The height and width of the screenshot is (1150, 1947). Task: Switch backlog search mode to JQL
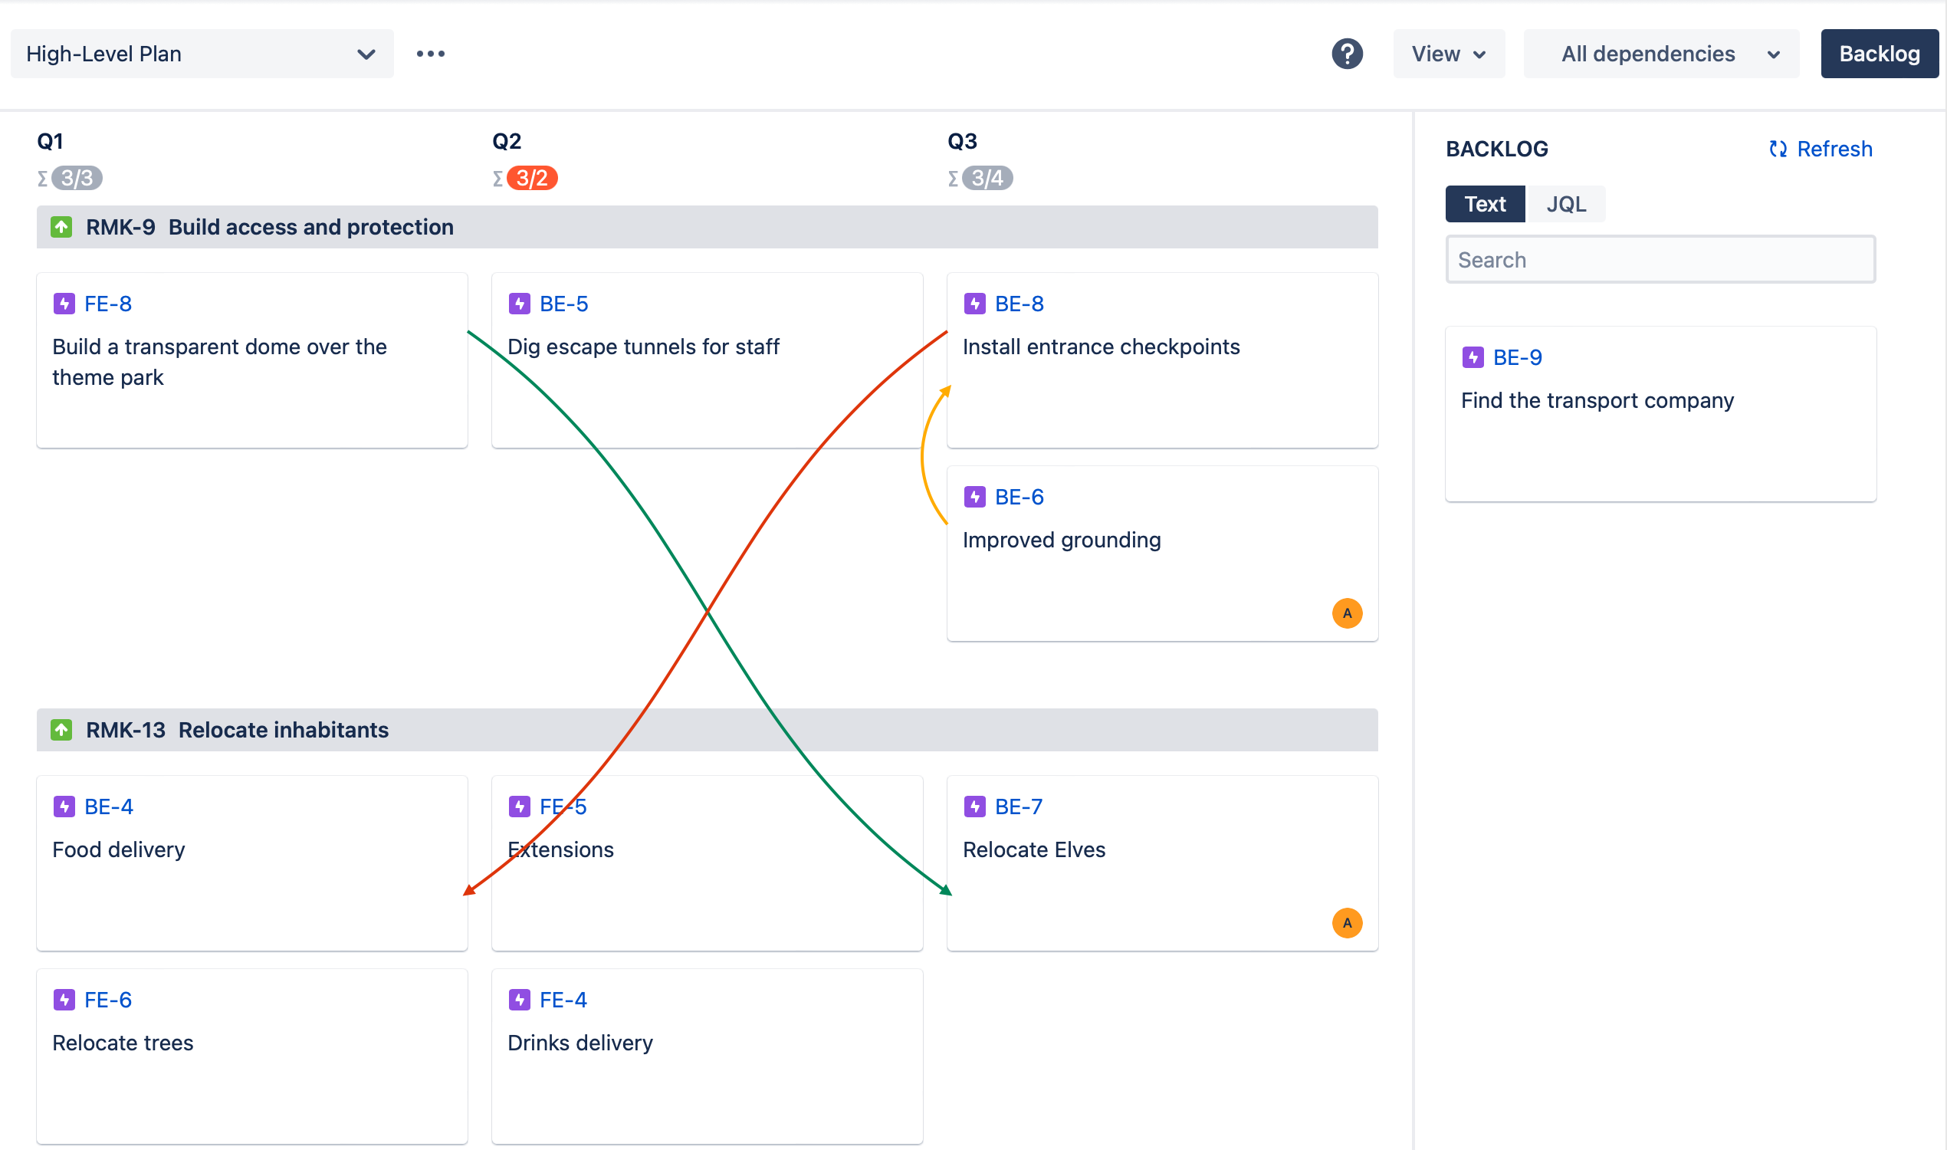(1566, 204)
